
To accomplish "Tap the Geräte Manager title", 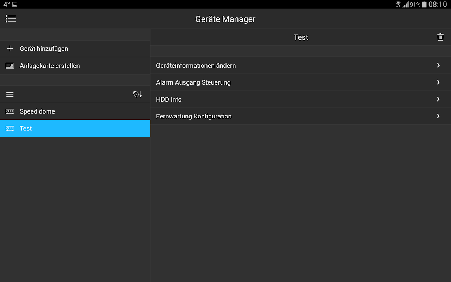I will [x=225, y=19].
